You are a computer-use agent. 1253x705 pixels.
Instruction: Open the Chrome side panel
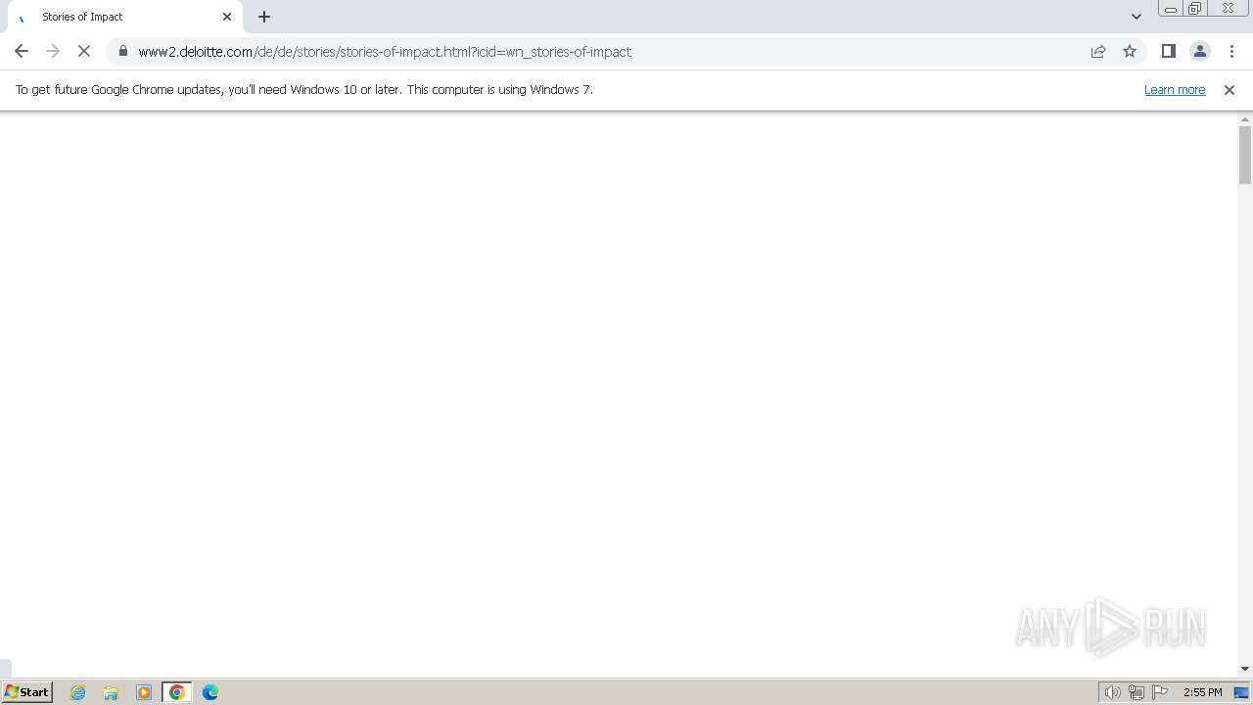[x=1169, y=51]
